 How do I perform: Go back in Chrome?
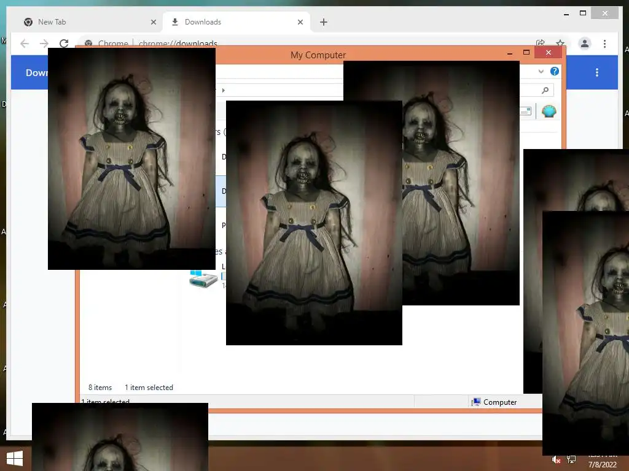pos(25,44)
